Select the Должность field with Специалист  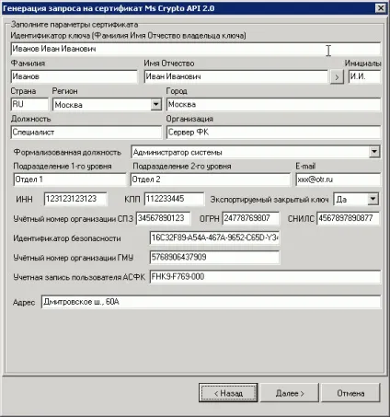pos(86,133)
